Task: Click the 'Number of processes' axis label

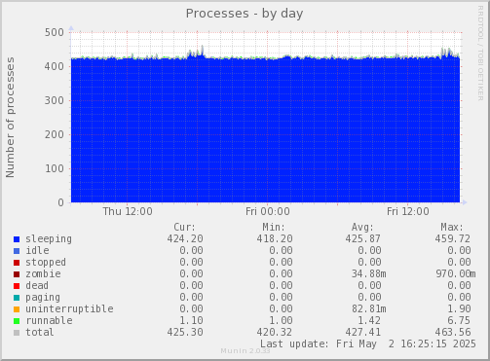Action: pyautogui.click(x=10, y=118)
